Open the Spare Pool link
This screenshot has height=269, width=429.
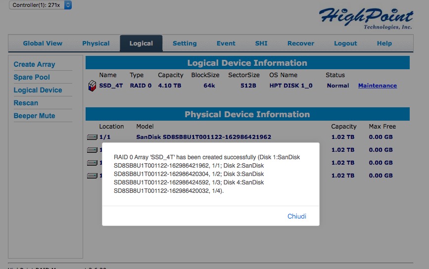pyautogui.click(x=32, y=77)
